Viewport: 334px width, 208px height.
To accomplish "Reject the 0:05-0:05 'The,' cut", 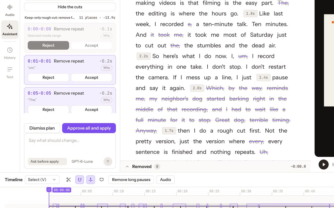I will 48,110.
